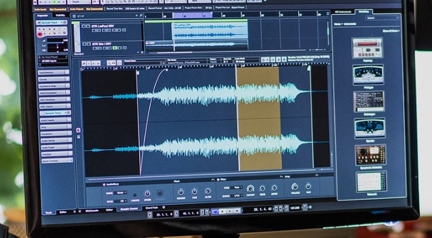Select the Prologue instrument thumbnail
This screenshot has height=238, width=432.
tap(368, 74)
